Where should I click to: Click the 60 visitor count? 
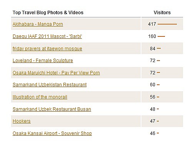point(153,85)
